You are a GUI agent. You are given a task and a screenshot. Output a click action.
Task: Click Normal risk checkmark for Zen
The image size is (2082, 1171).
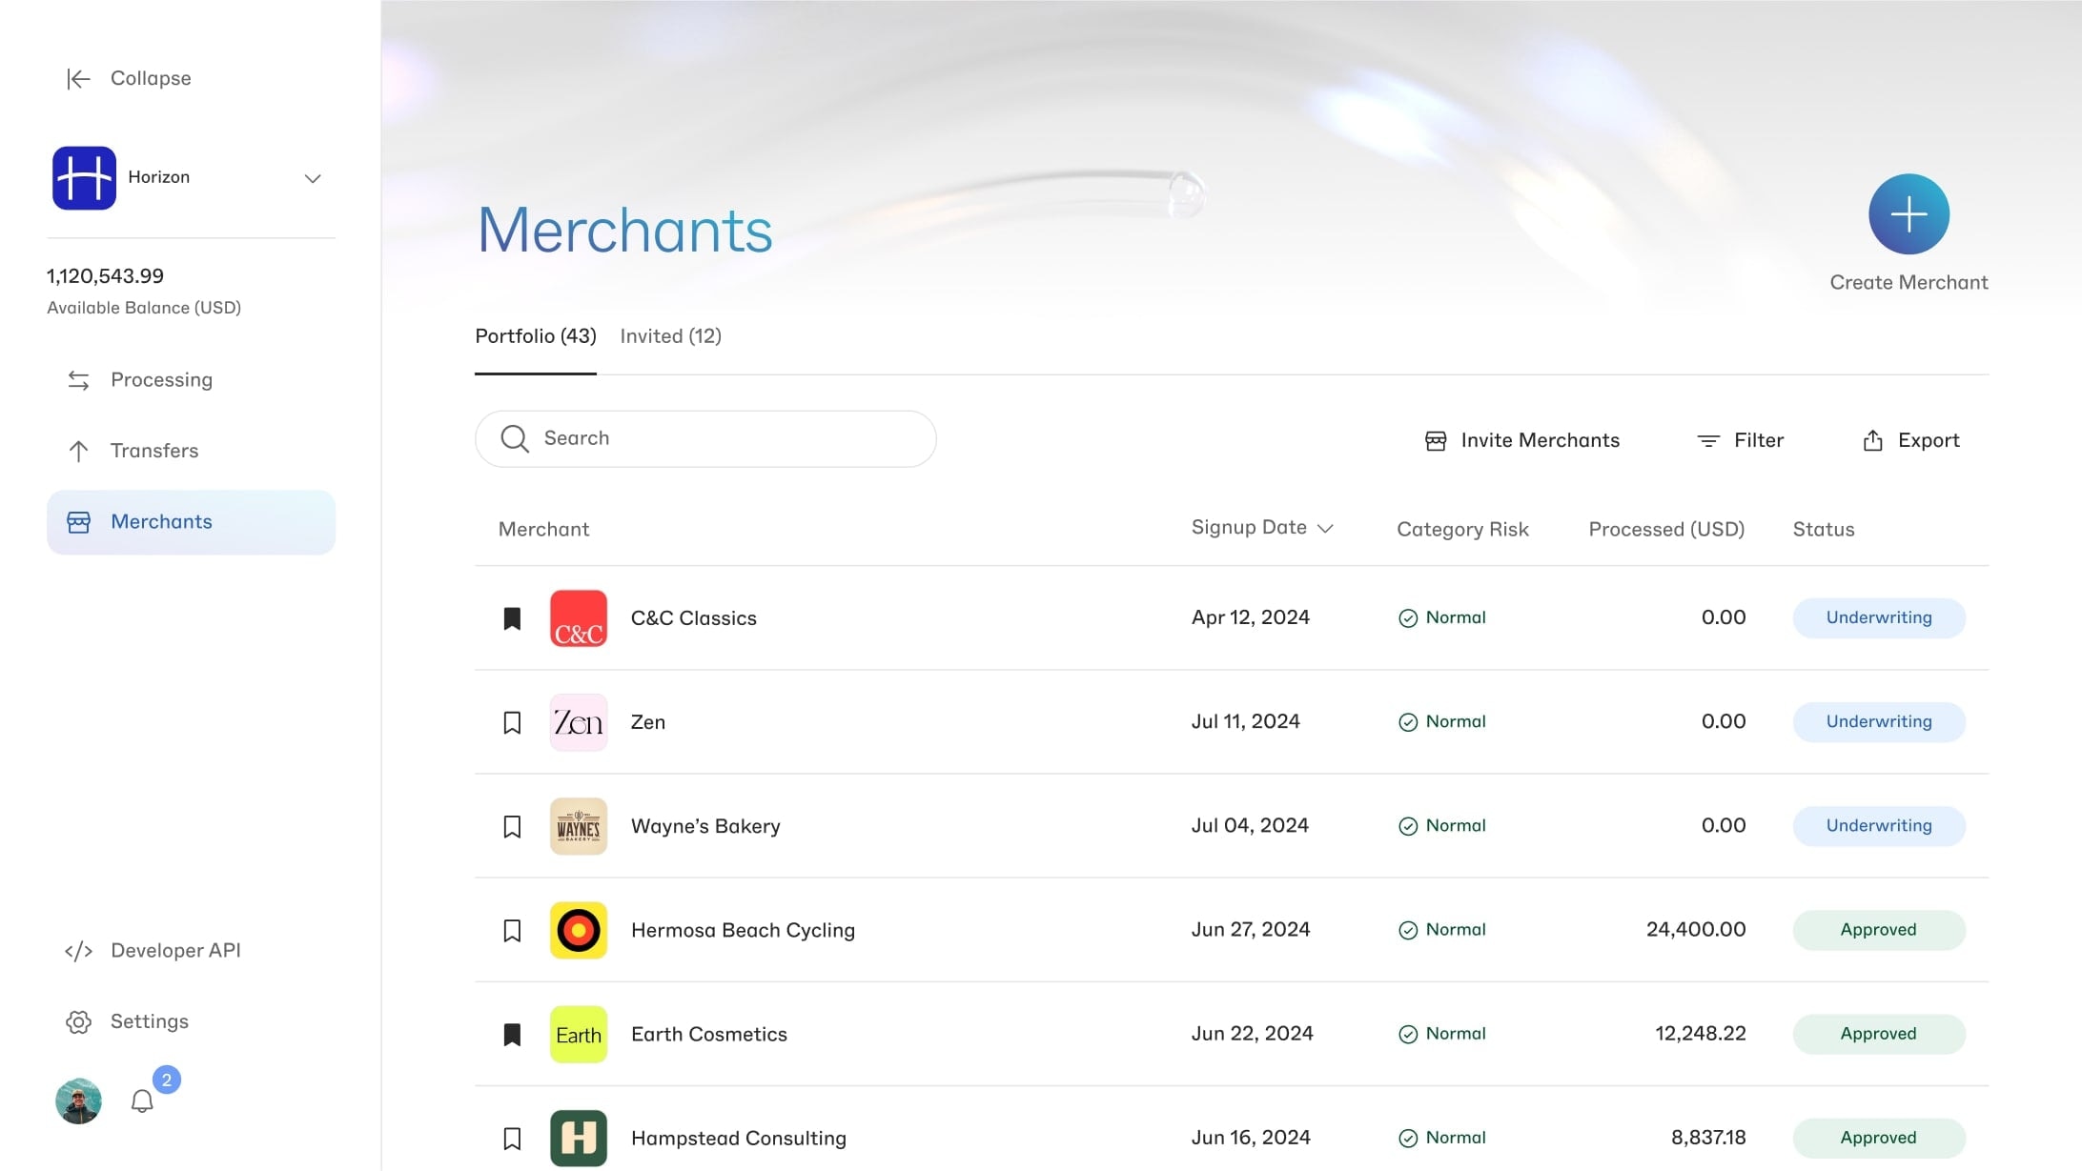(x=1408, y=722)
